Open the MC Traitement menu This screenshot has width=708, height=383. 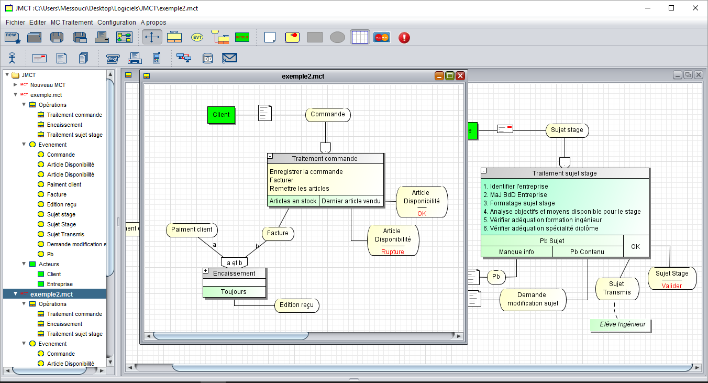(72, 22)
